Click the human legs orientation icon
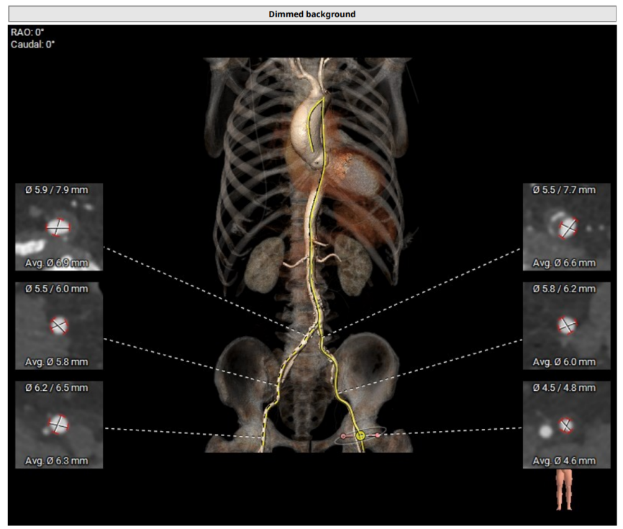The width and height of the screenshot is (623, 529). (564, 489)
